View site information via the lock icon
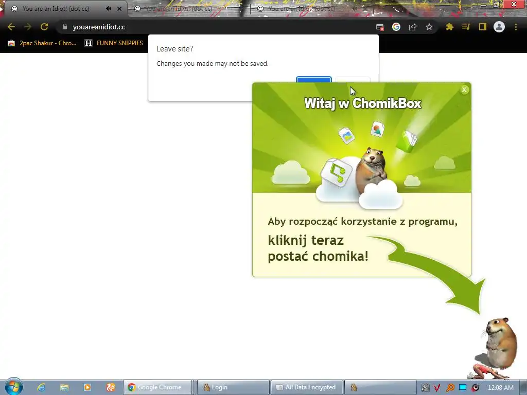527x395 pixels. click(x=65, y=27)
